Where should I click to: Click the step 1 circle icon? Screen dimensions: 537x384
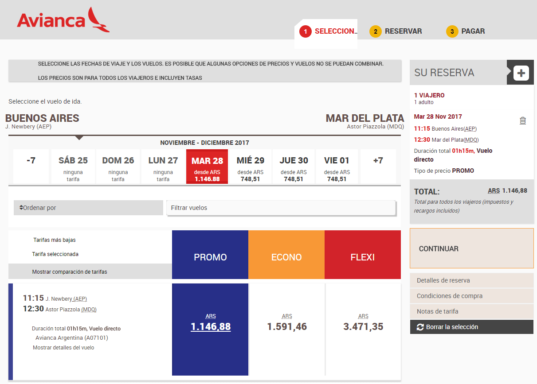[x=306, y=31]
